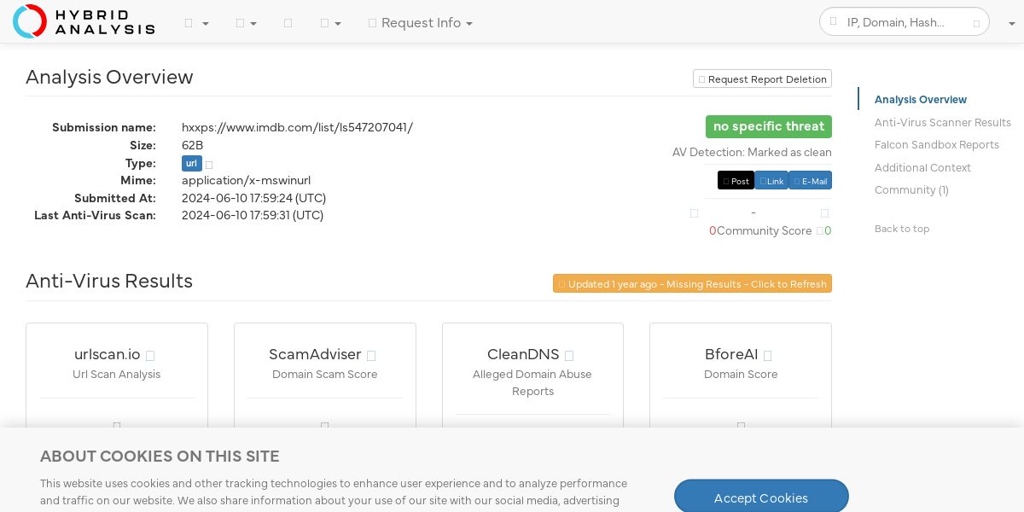Downvote using the left community score icon
Screen dimensions: 1024x512
(694, 213)
